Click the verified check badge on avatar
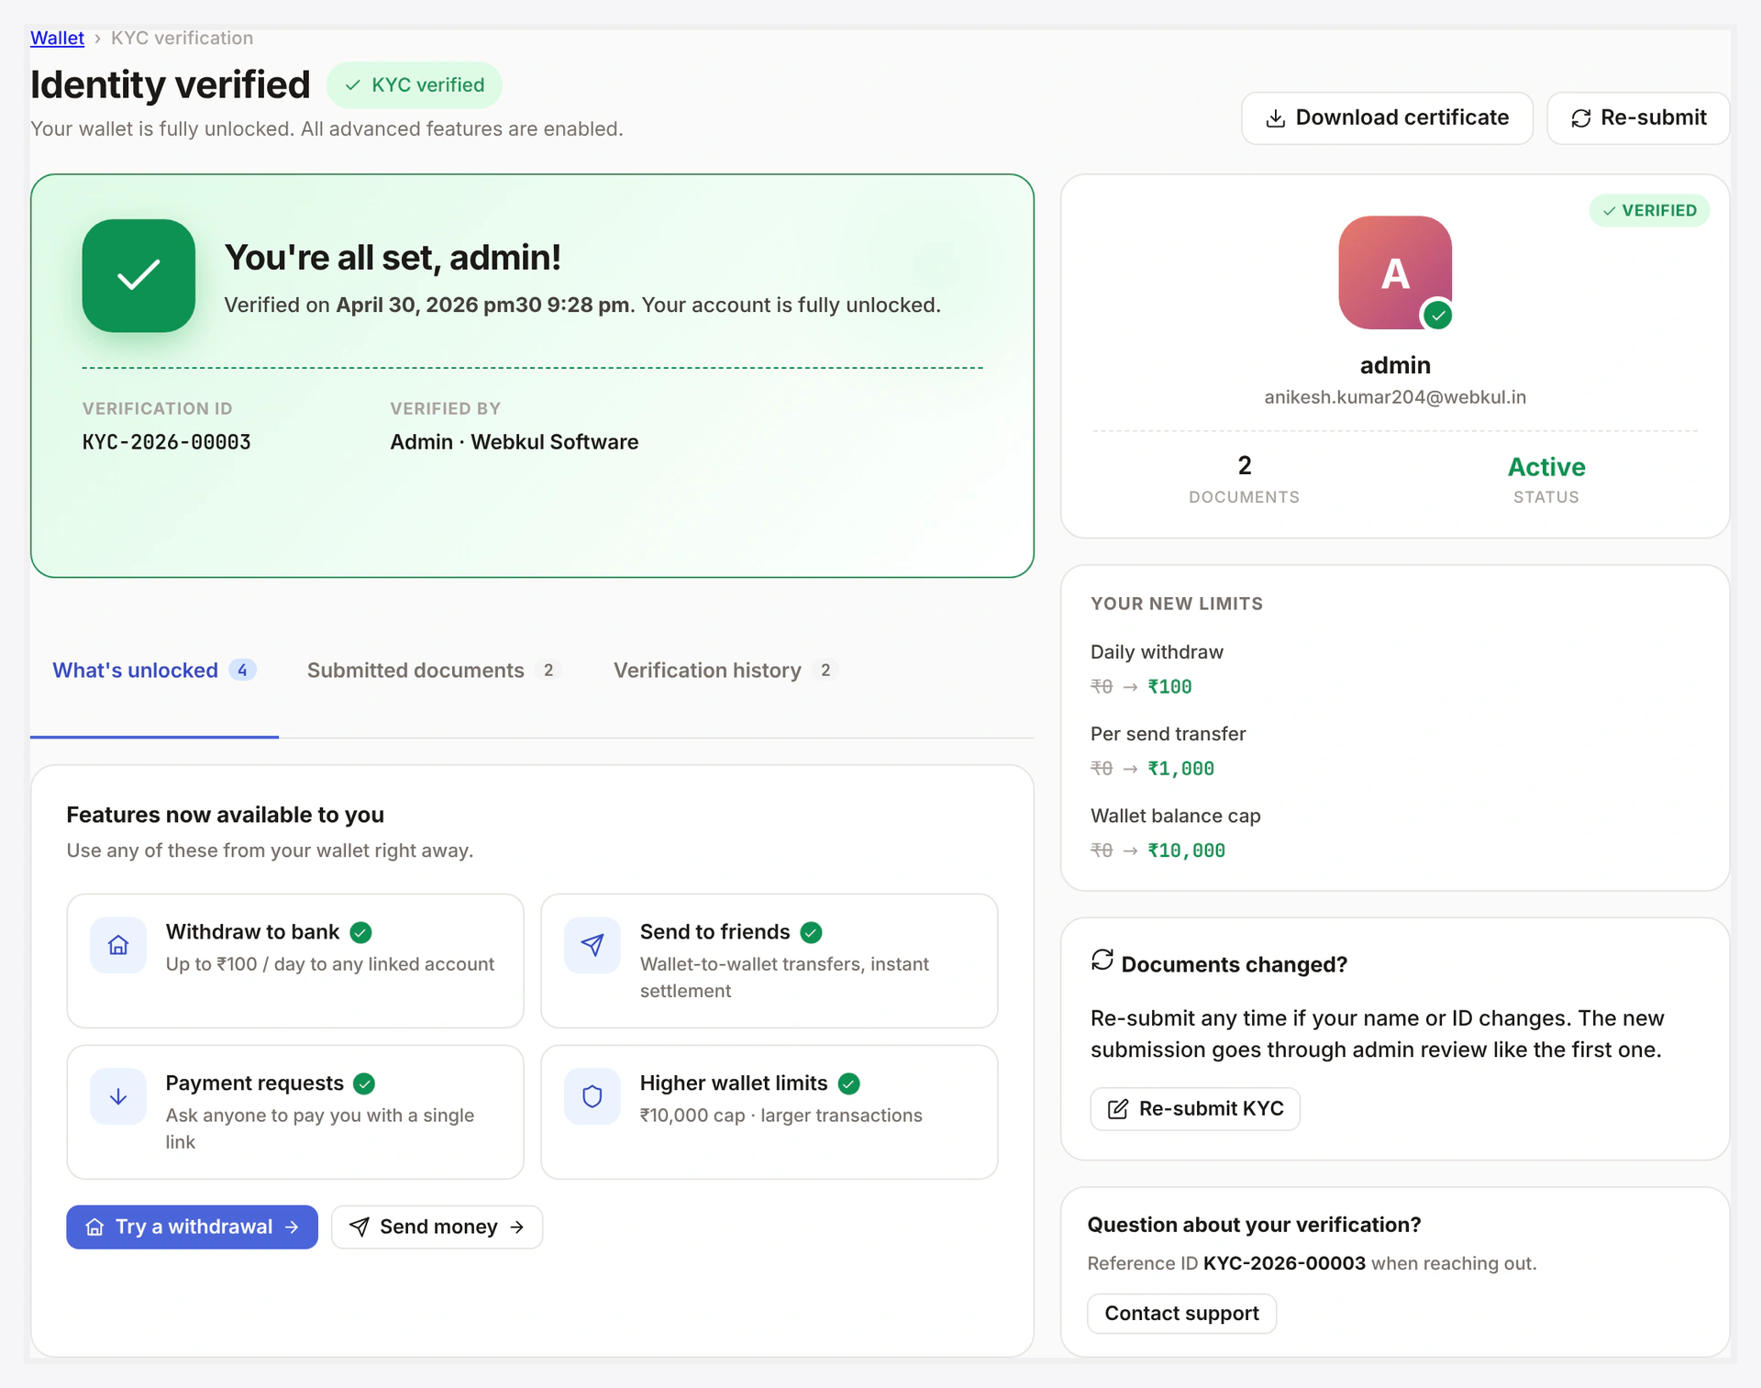 click(1438, 316)
